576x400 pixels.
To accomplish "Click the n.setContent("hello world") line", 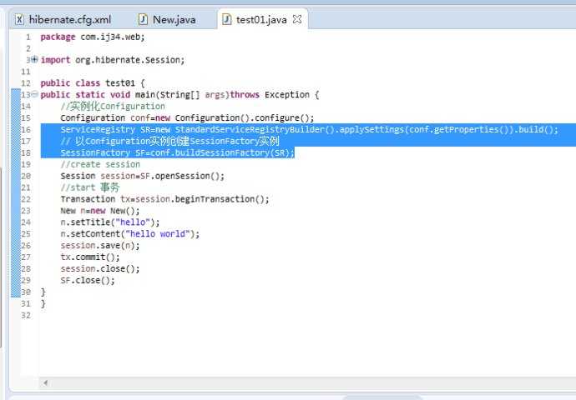I will coord(130,234).
